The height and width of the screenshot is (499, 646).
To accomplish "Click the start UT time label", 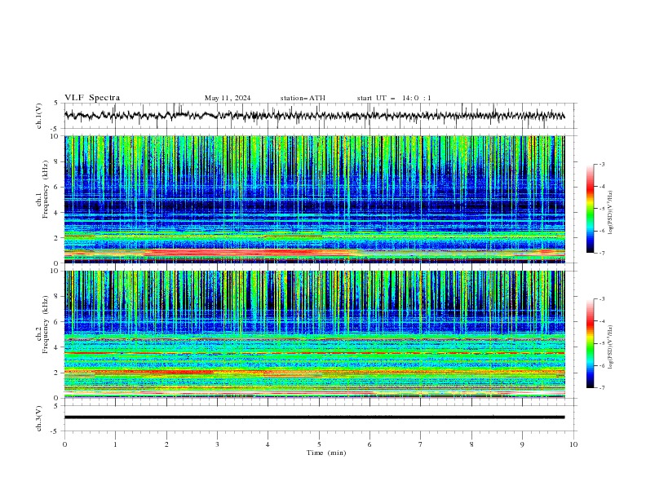I will [394, 98].
